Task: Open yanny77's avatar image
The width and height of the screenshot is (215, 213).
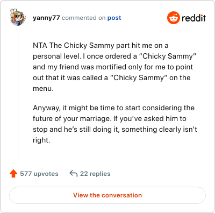Action: coord(18,17)
